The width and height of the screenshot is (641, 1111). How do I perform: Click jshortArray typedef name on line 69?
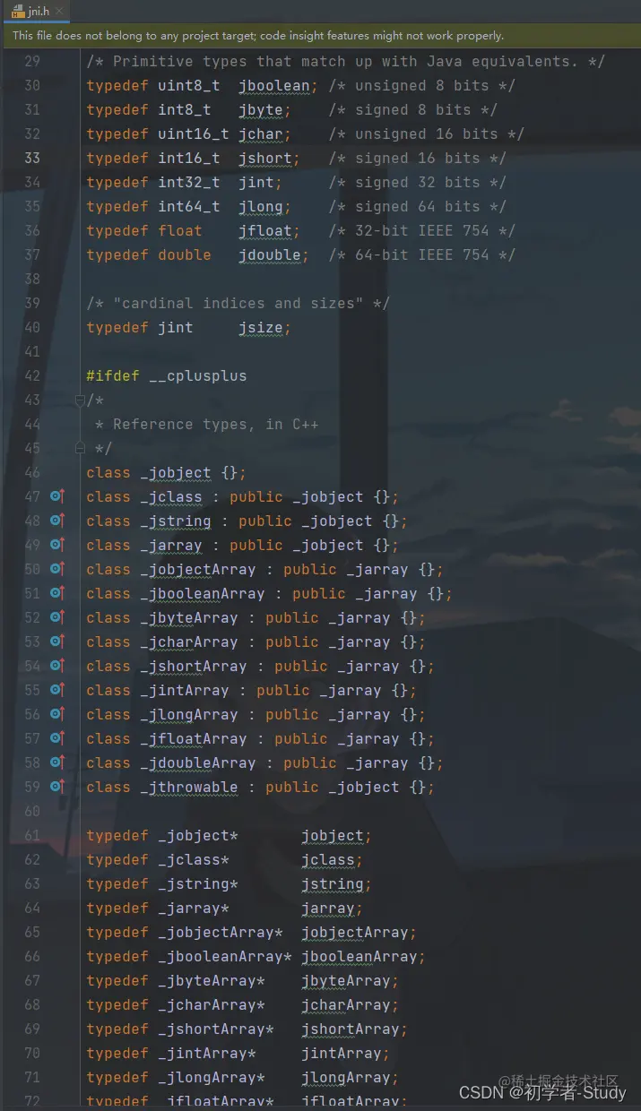[351, 1029]
